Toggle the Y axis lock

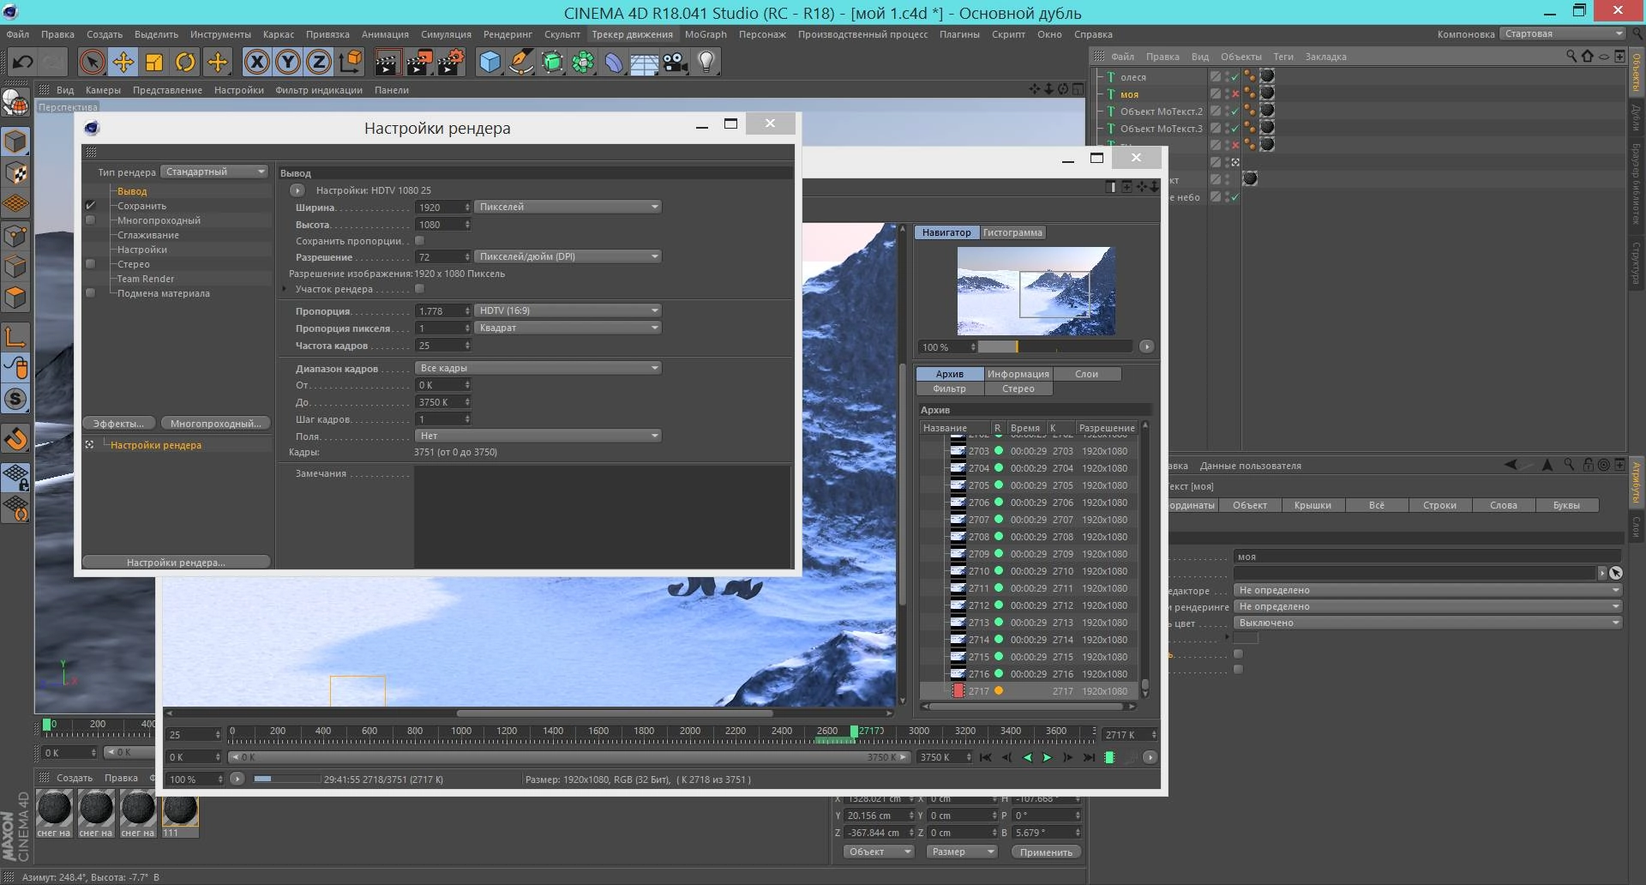point(288,63)
